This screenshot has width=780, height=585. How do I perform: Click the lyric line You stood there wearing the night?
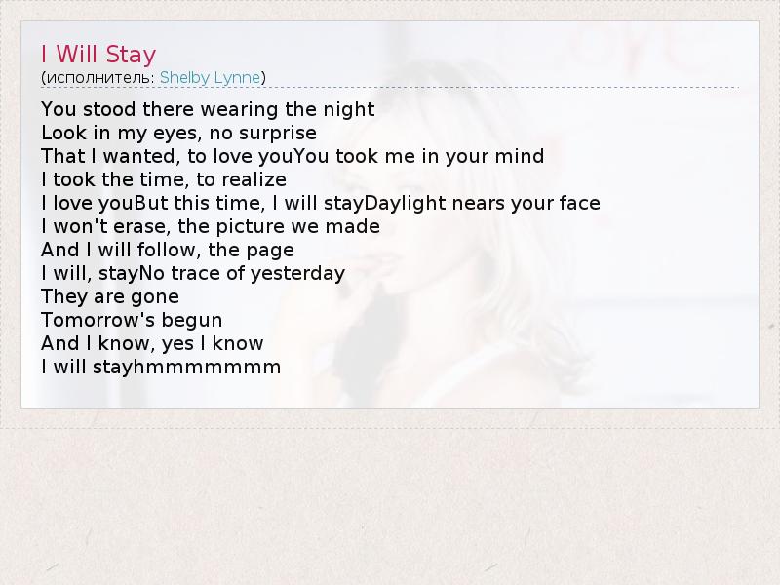click(208, 109)
